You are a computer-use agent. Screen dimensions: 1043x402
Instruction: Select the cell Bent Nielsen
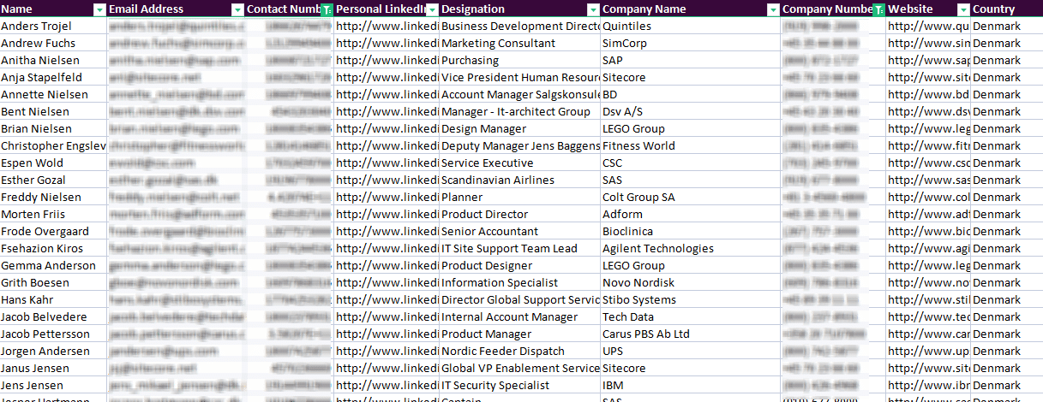(54, 112)
